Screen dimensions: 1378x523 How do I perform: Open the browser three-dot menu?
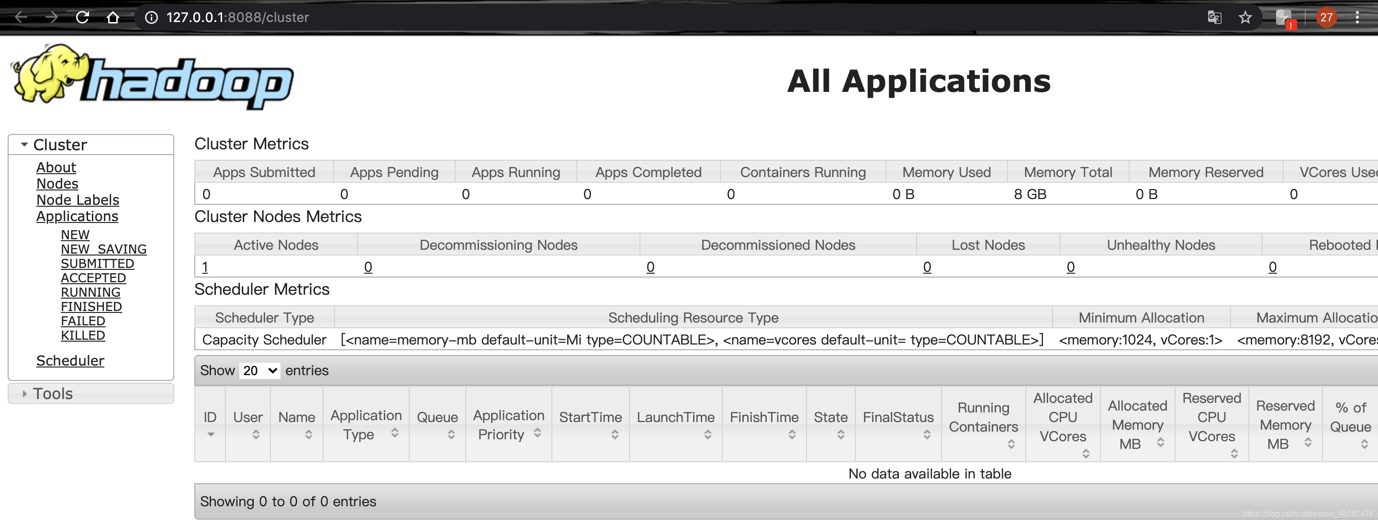[1357, 17]
